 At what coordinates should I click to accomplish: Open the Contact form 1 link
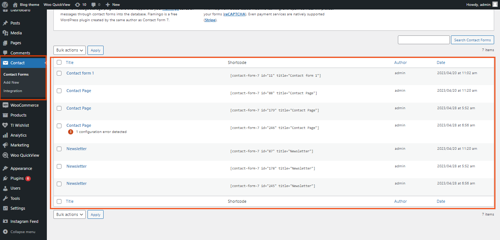coord(80,73)
